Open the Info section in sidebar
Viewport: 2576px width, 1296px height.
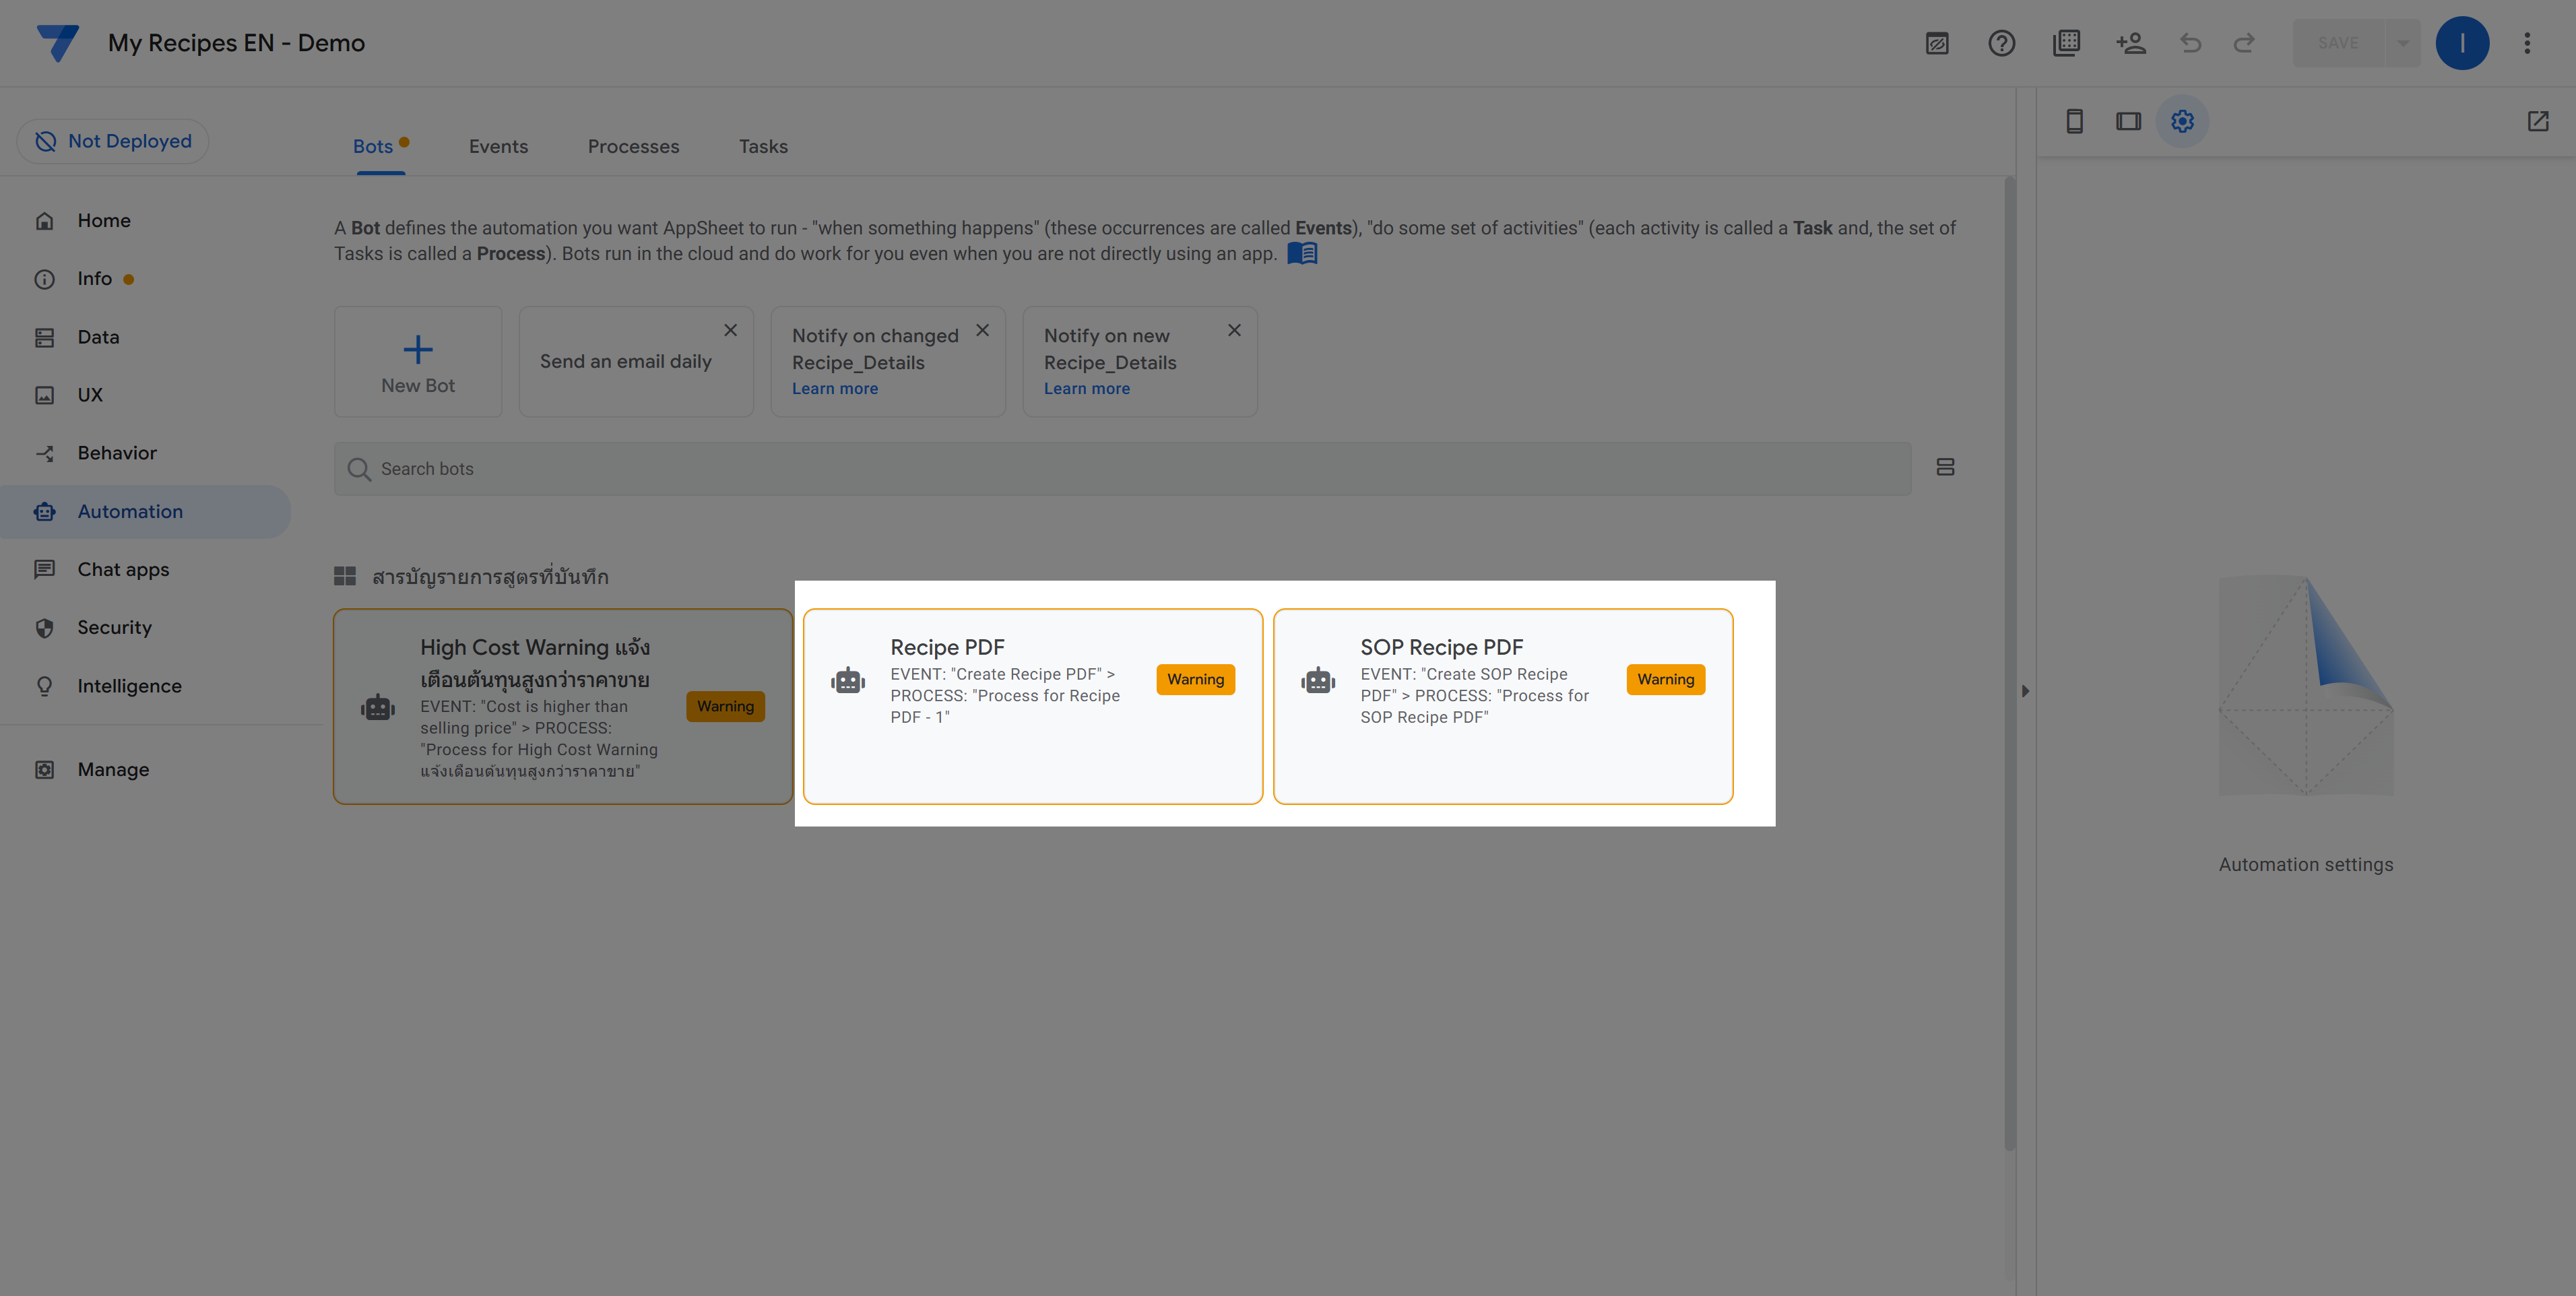click(146, 279)
